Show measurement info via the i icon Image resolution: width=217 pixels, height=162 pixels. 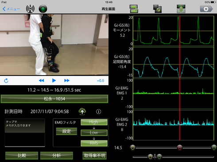coord(99,112)
